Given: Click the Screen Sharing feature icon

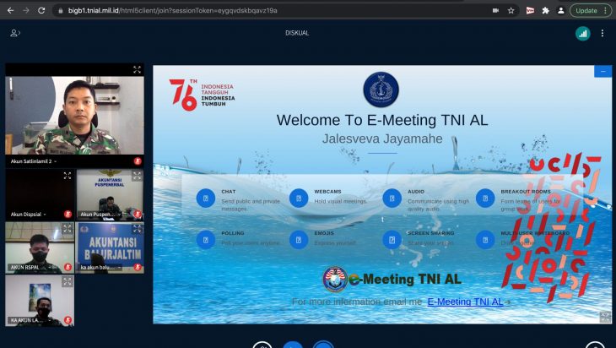Looking at the screenshot, I should (392, 239).
